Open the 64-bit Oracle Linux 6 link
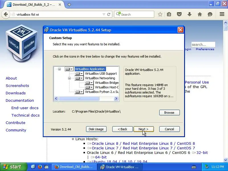The height and width of the screenshot is (171, 228). click(101, 157)
